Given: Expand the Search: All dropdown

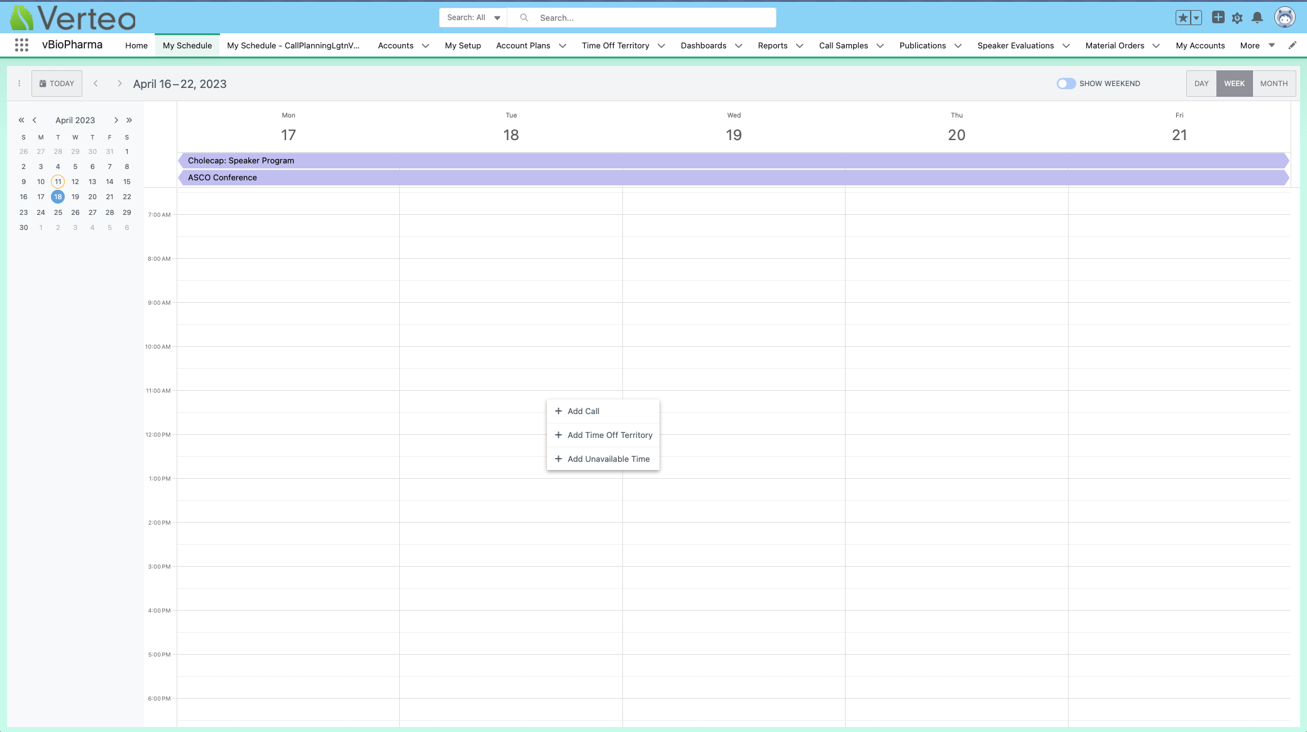Looking at the screenshot, I should coord(473,18).
